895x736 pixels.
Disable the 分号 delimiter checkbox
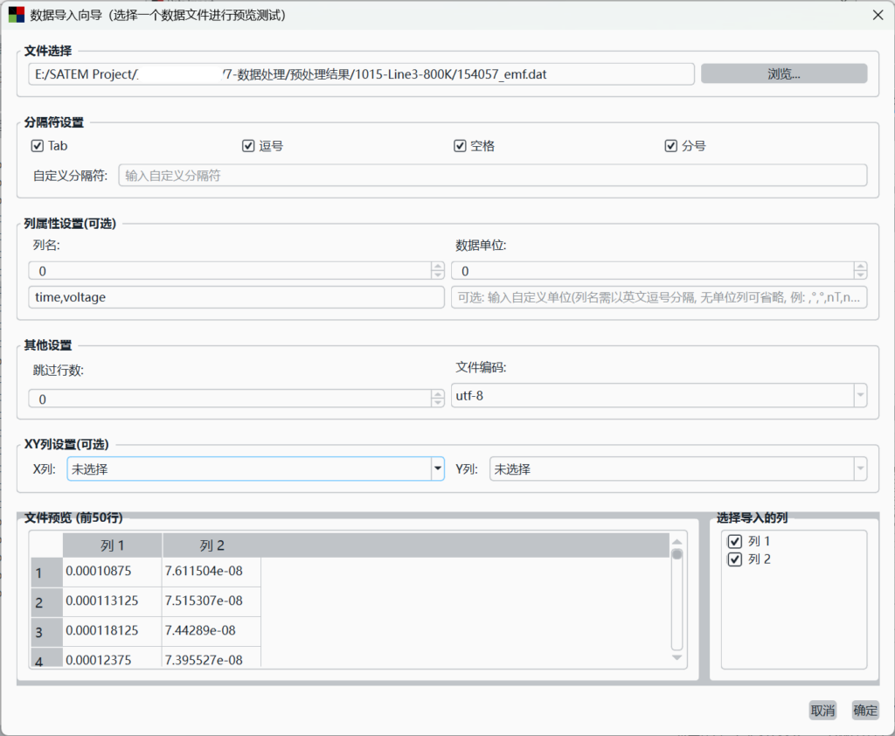pos(671,146)
